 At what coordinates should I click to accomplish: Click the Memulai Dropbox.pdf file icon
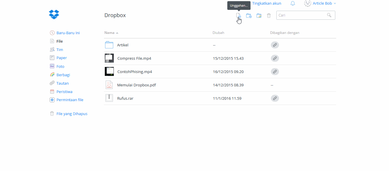tap(109, 85)
